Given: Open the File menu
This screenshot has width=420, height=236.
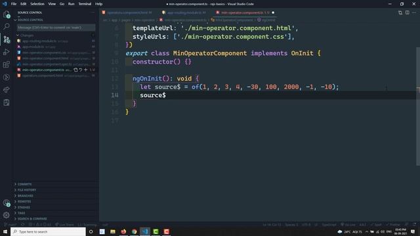Looking at the screenshot, I should (14, 4).
